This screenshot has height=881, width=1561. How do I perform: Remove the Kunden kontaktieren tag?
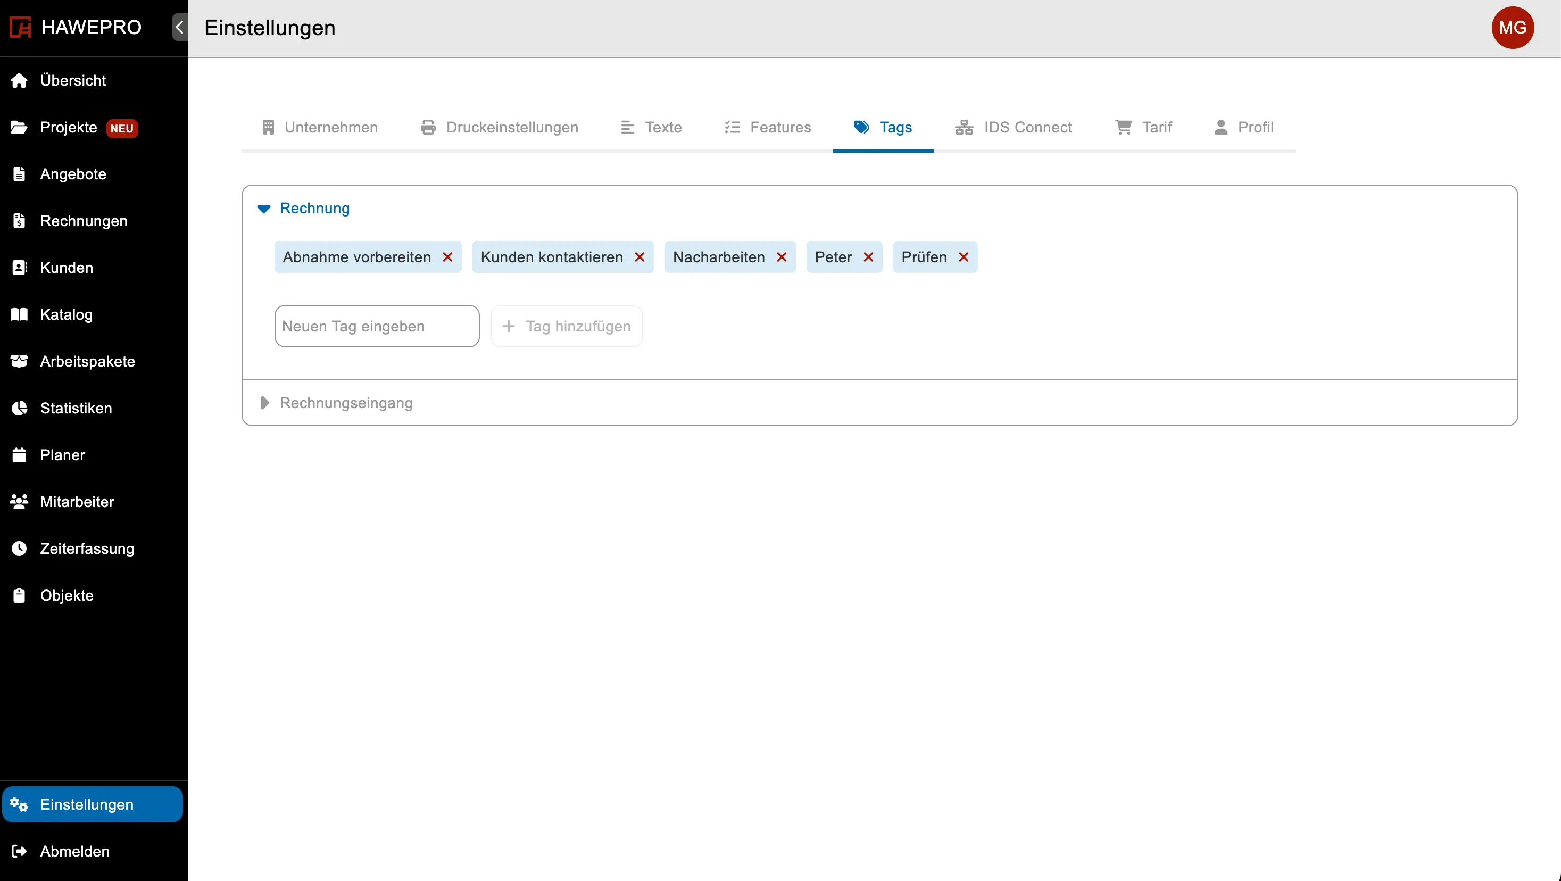[640, 257]
